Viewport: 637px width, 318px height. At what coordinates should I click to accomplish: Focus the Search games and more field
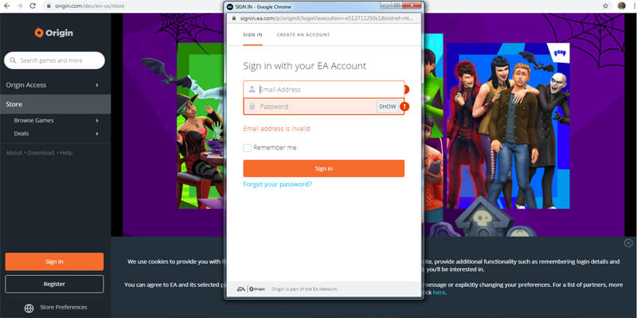54,60
